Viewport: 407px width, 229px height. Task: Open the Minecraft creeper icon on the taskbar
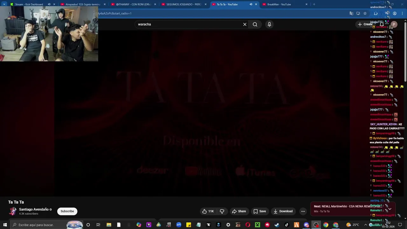(x=258, y=225)
